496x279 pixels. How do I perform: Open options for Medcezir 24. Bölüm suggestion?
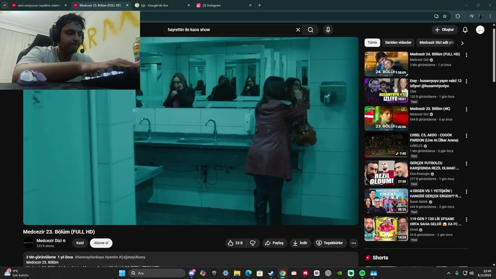(x=466, y=55)
